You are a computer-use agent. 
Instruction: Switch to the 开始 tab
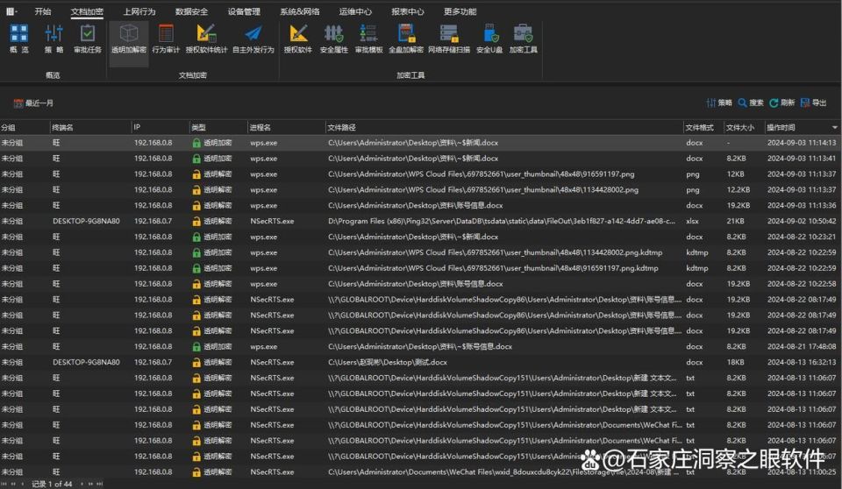point(43,11)
